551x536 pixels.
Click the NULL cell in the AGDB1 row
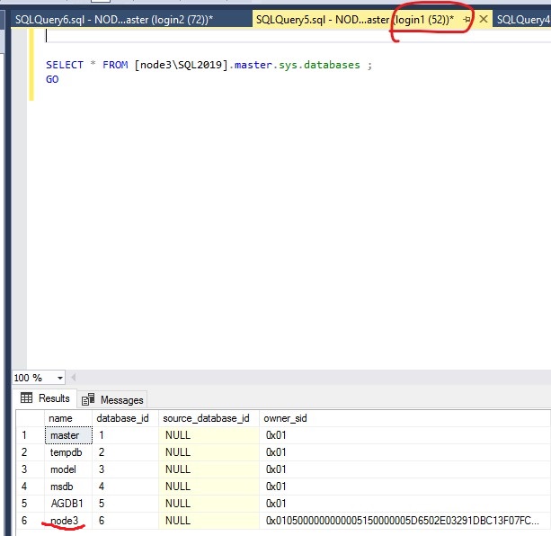pos(209,504)
